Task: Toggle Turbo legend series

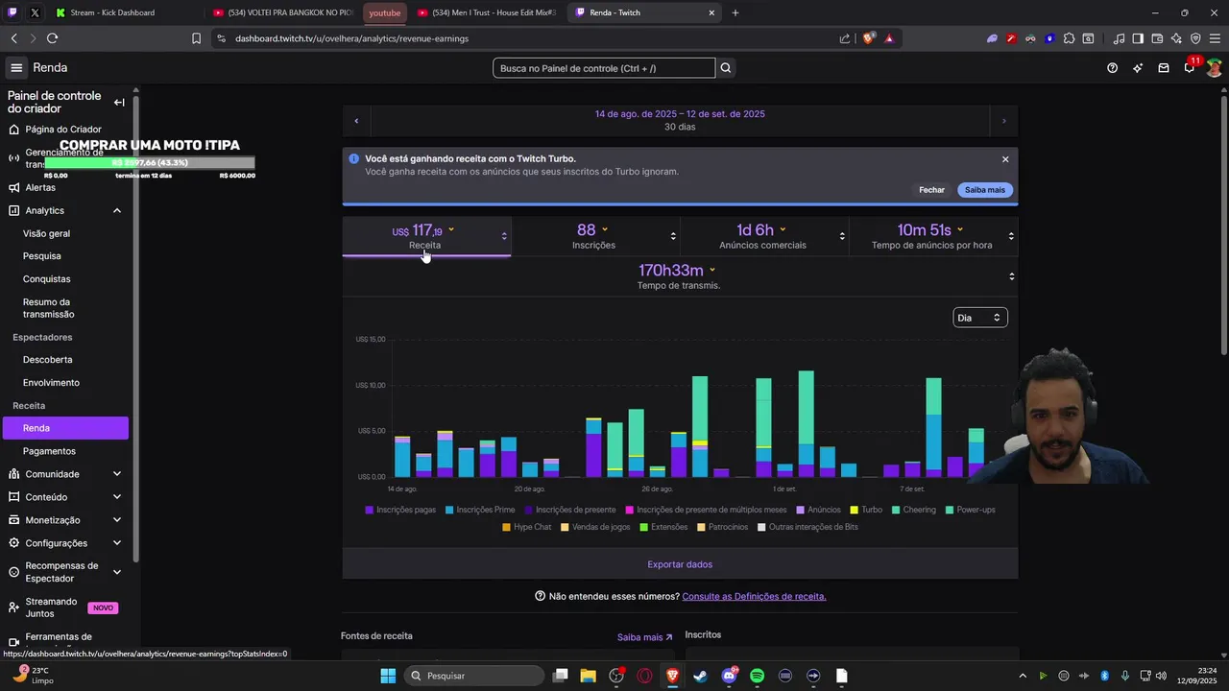Action: coord(866,510)
